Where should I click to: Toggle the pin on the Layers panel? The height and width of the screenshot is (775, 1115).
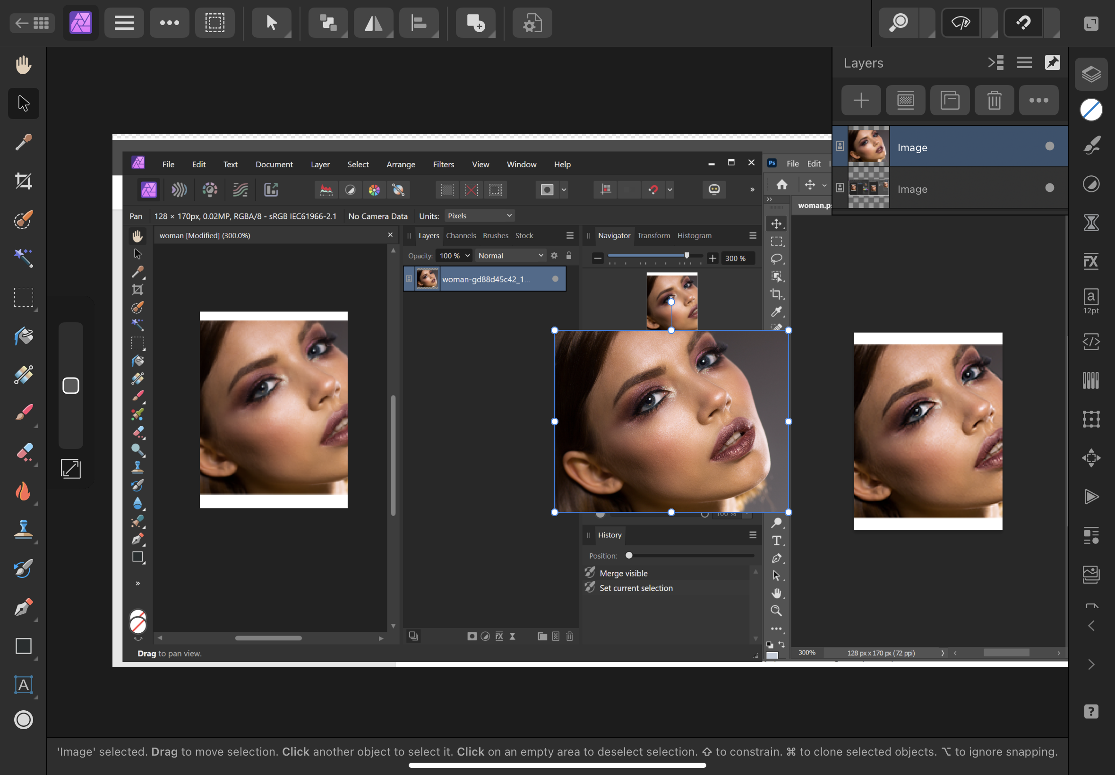click(1052, 63)
